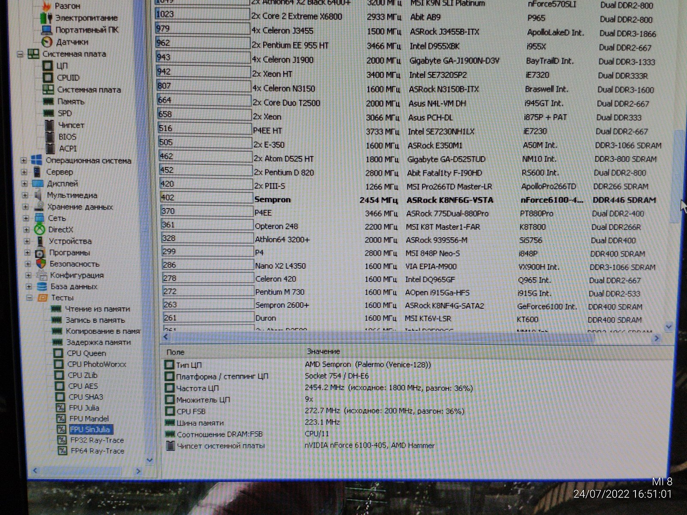Open the CPU PhotoWorxx benchmark
Screen dimensions: 687x515
97,364
